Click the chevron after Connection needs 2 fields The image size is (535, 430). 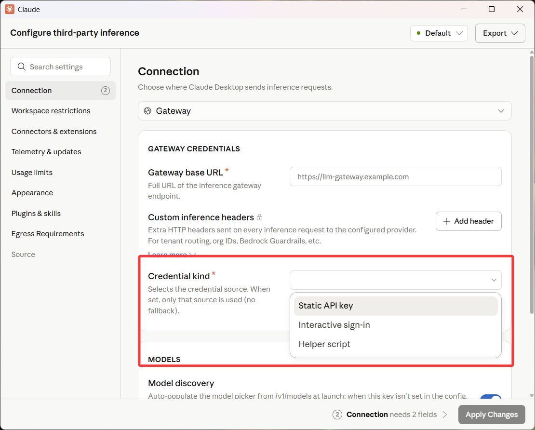point(445,414)
